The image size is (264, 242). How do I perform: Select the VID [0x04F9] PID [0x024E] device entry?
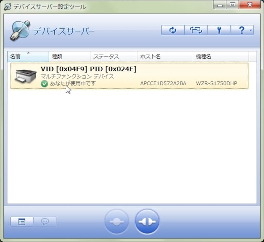click(x=99, y=76)
